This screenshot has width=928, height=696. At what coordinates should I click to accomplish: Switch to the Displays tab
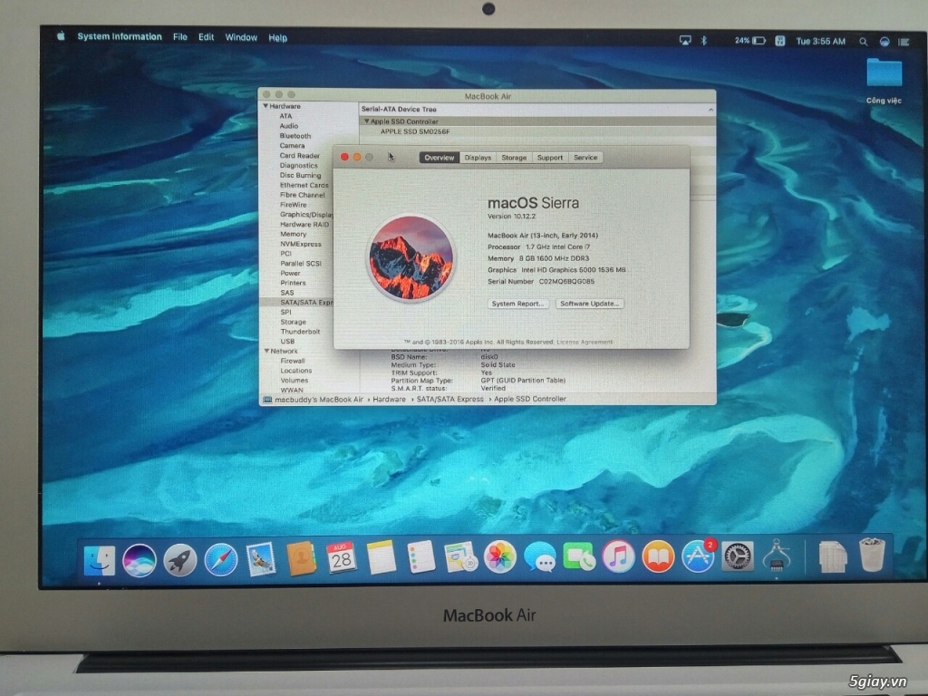478,157
